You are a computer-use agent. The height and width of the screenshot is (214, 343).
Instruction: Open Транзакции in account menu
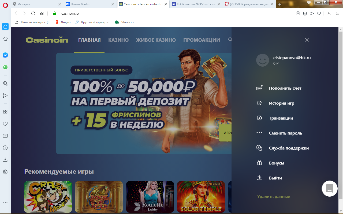(281, 118)
